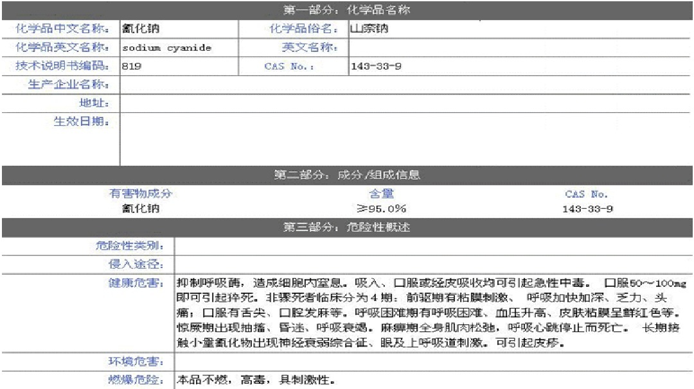Click the 有害物成分 column heading
694x389 pixels.
click(141, 194)
